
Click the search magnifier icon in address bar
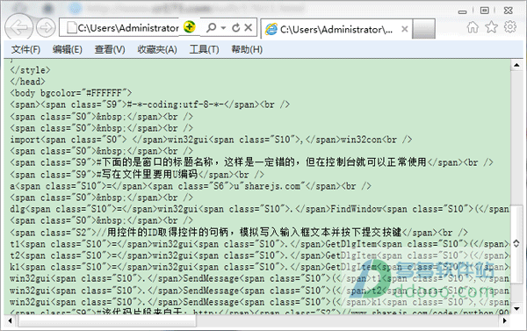pyautogui.click(x=211, y=27)
